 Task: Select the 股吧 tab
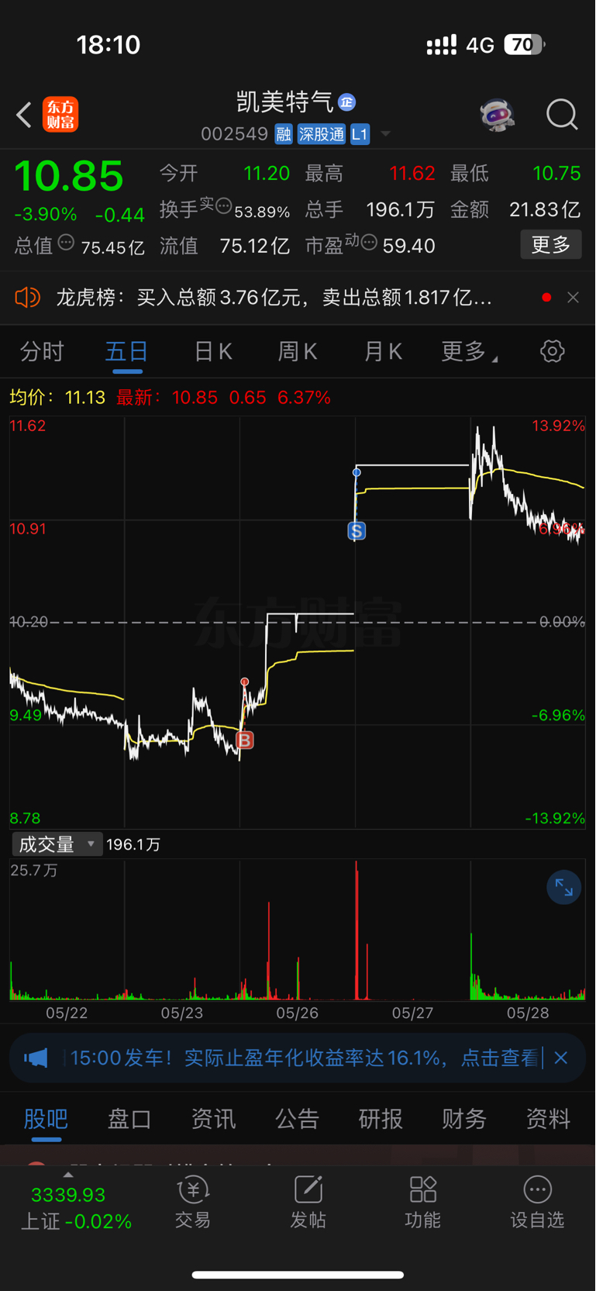click(x=46, y=1119)
